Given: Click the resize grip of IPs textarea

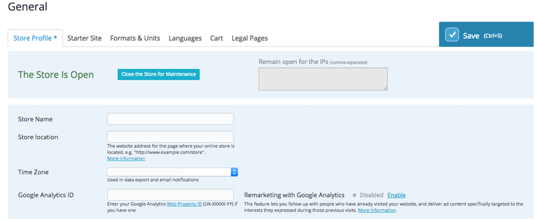Looking at the screenshot, I should point(385,88).
